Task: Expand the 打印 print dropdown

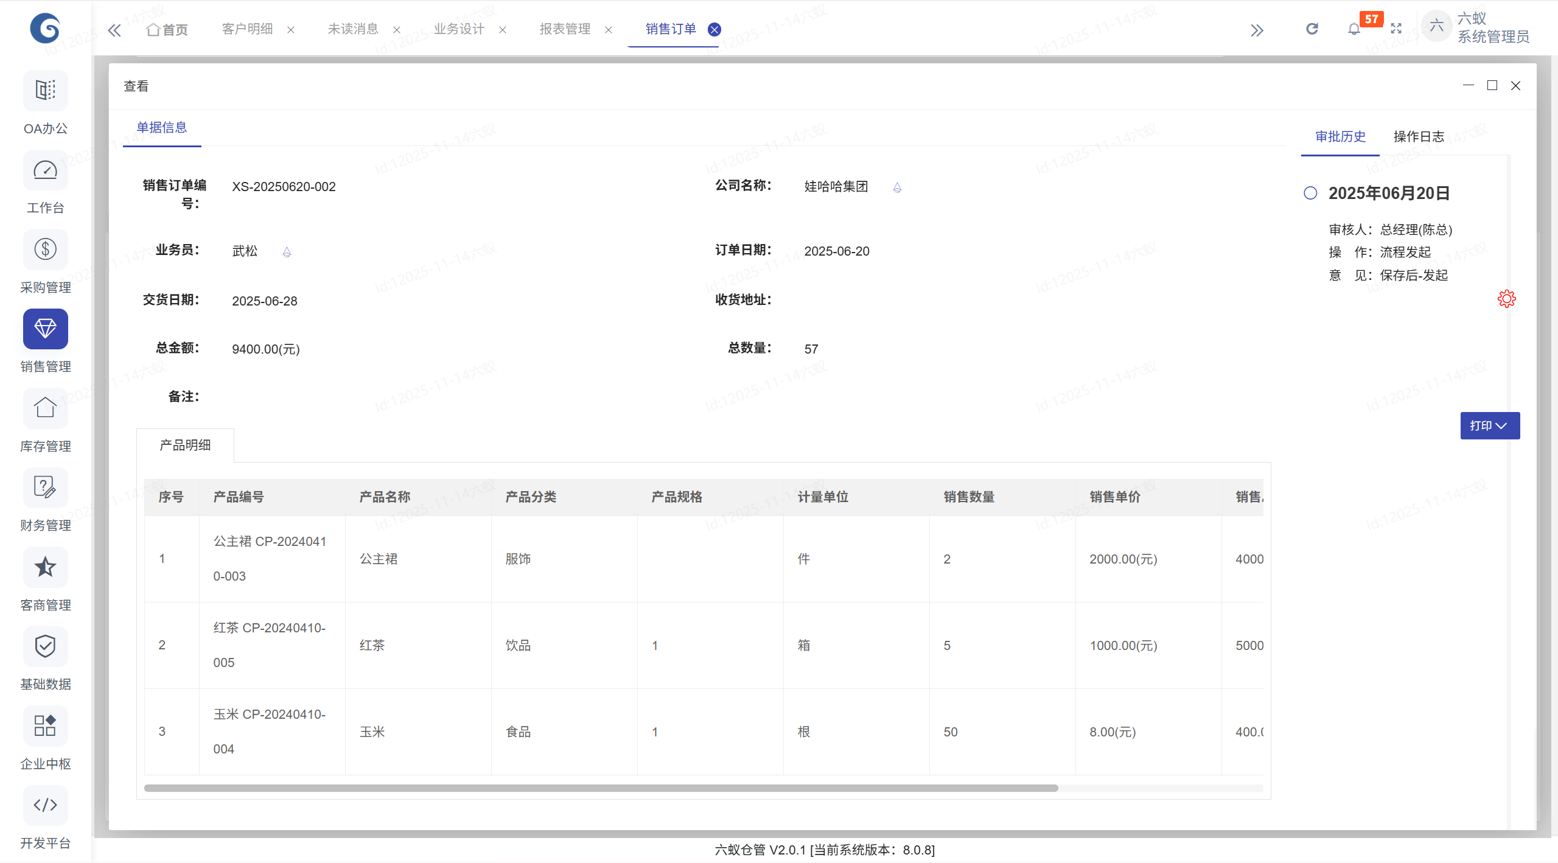Action: point(1489,425)
